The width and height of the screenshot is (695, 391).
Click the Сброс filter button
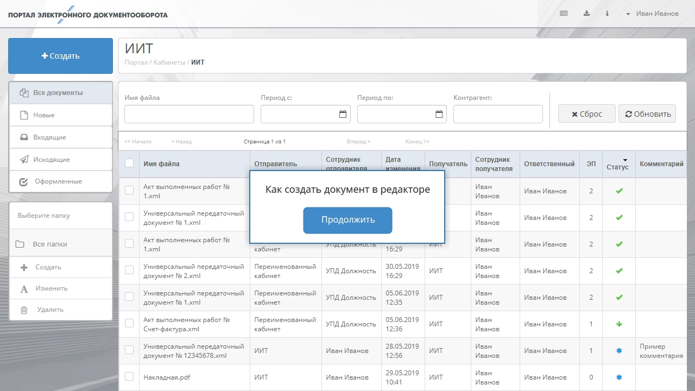pyautogui.click(x=586, y=114)
